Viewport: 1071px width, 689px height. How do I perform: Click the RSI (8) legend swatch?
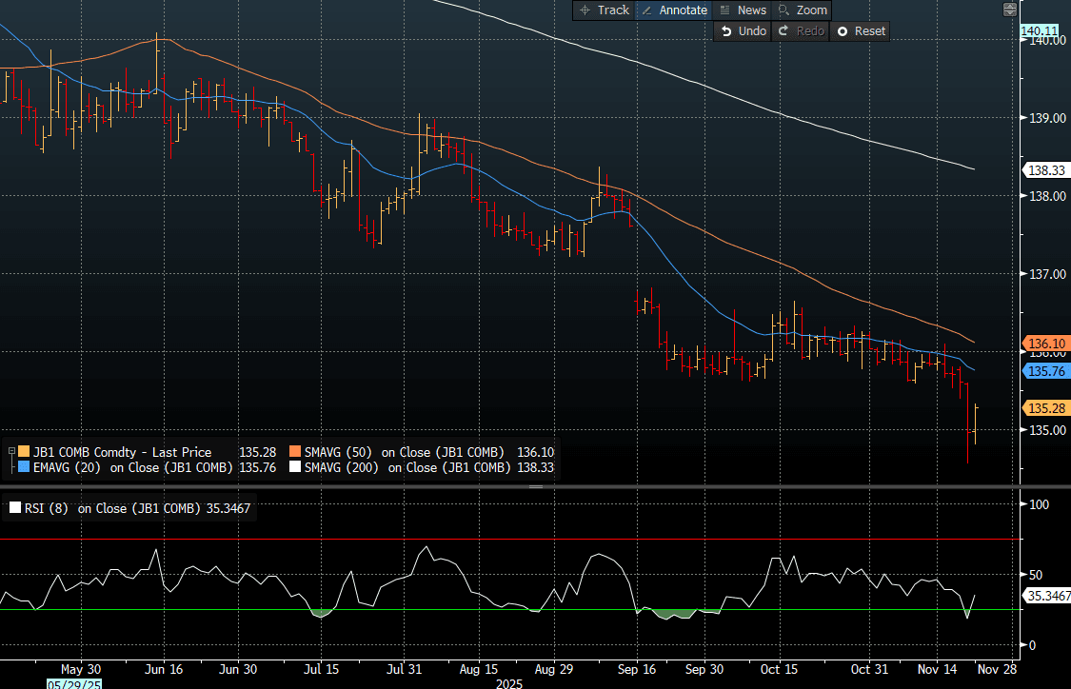point(14,508)
